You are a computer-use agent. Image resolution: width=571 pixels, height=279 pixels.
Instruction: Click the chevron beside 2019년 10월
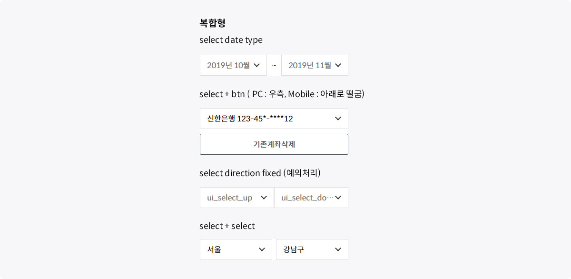[257, 65]
